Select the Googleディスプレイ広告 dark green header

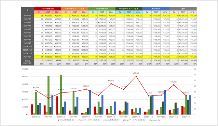[x=129, y=8]
